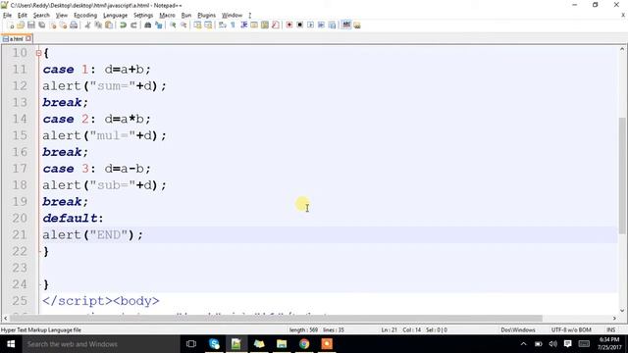Select the a.html document tab
Screen dimensions: 628x353
(x=17, y=39)
